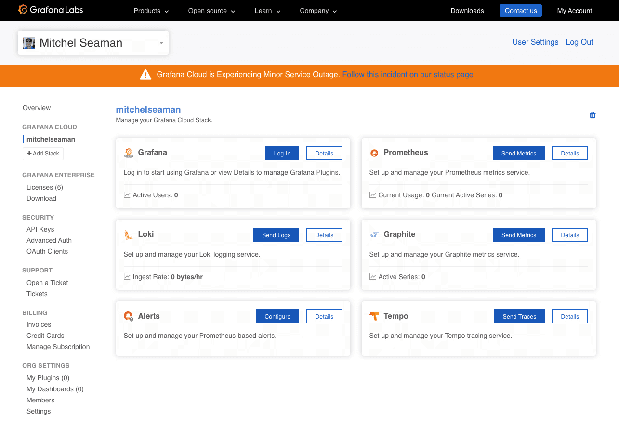This screenshot has width=619, height=427.
Task: Click the mitchelseaman stack heading link
Action: click(x=148, y=110)
